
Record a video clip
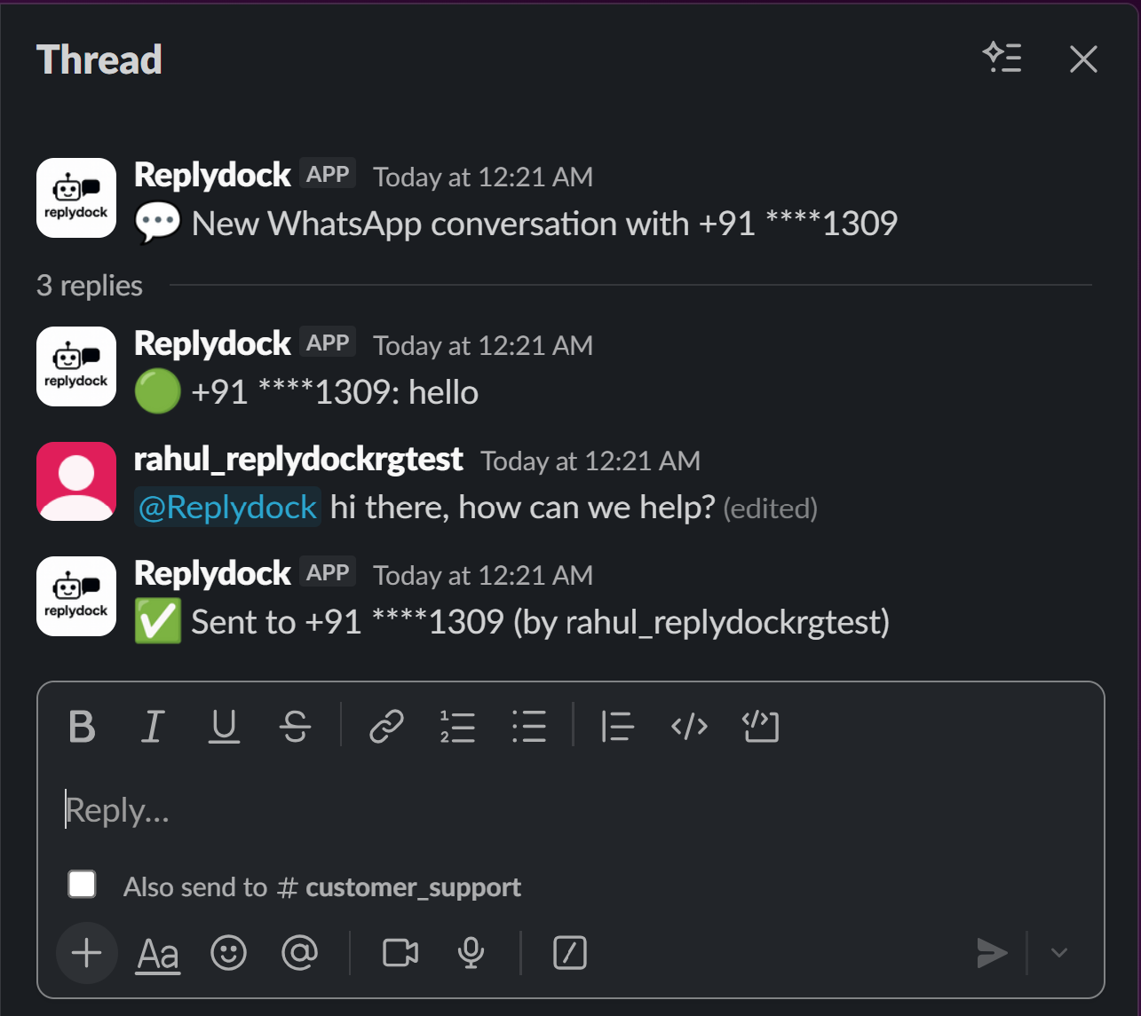tap(400, 953)
